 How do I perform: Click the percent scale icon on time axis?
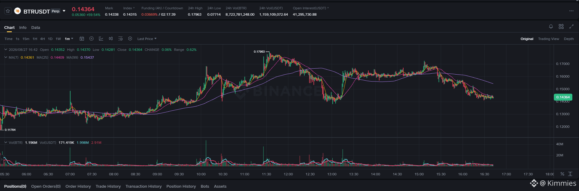pos(562,174)
